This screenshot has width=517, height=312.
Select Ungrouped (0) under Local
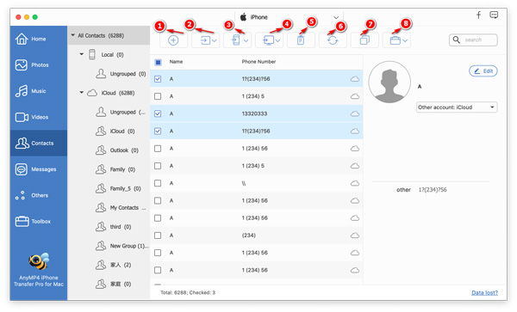click(121, 74)
